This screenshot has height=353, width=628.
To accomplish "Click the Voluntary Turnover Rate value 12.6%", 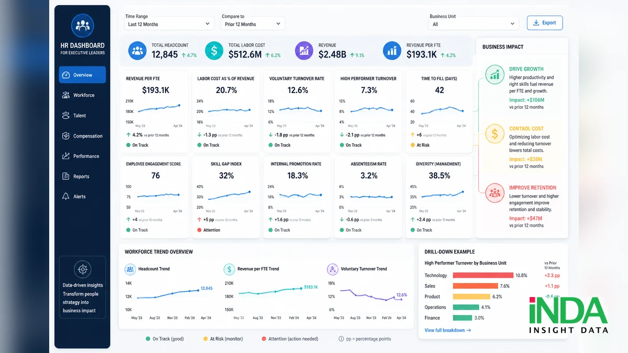I will 298,90.
